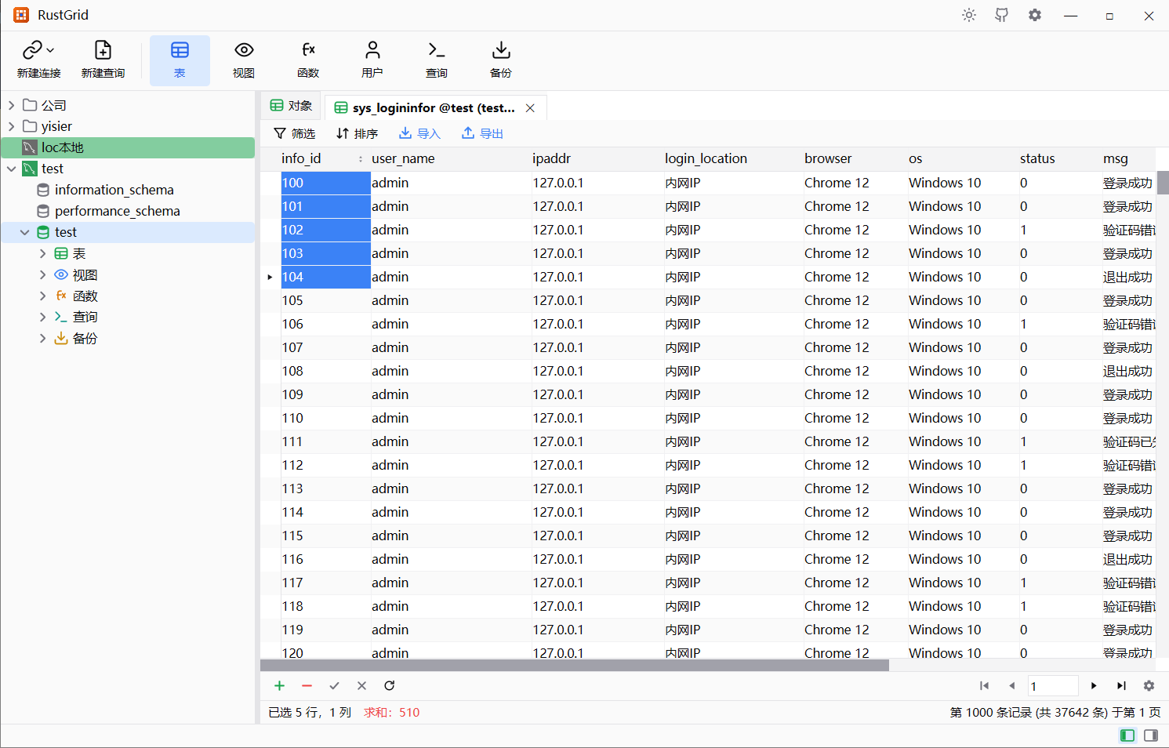Go to the next page
The image size is (1169, 748).
click(x=1094, y=685)
